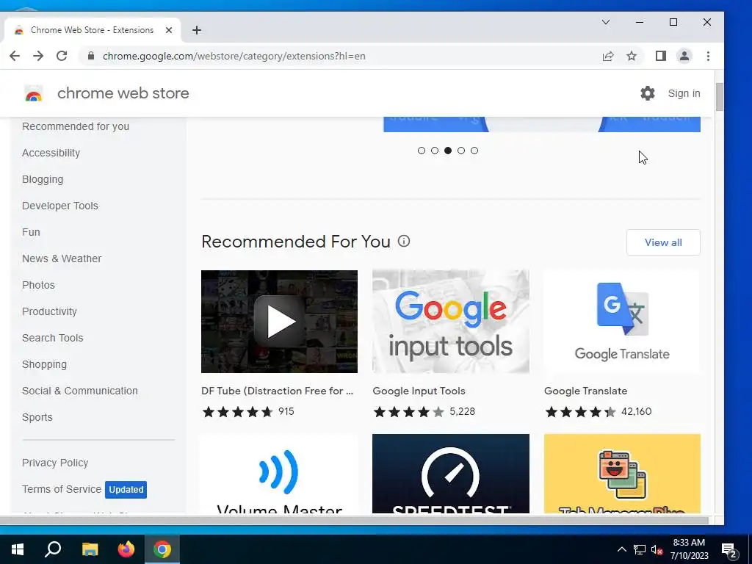Open the Developer Tools category
The width and height of the screenshot is (752, 564).
coord(60,206)
